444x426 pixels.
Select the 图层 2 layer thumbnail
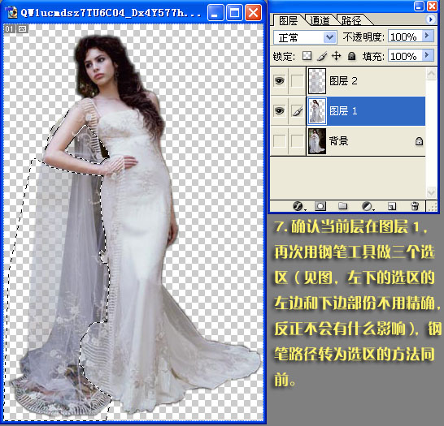[x=317, y=81]
